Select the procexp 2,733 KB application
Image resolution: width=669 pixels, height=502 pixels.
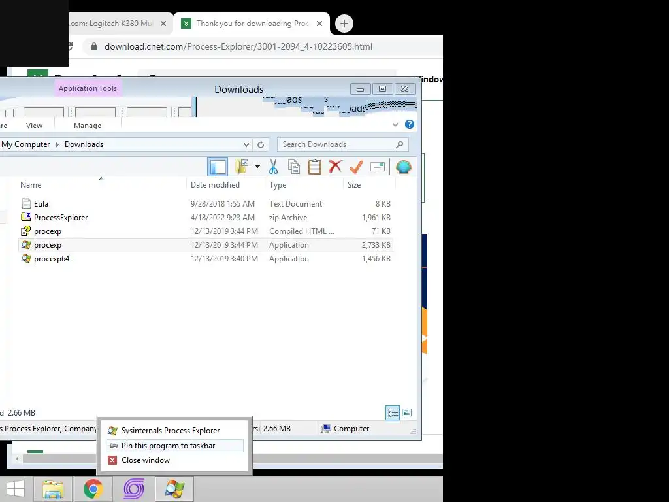(x=206, y=245)
